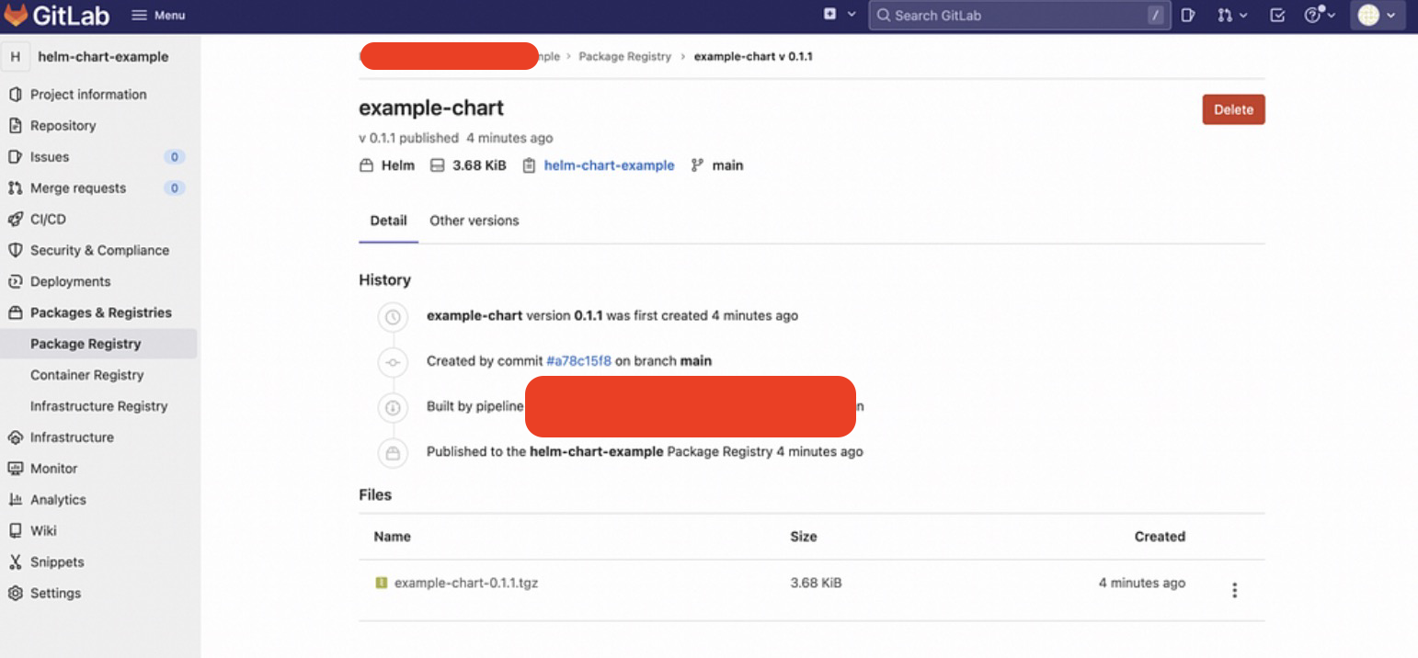
Task: Click the Infrastructure sidebar icon
Action: [x=15, y=437]
